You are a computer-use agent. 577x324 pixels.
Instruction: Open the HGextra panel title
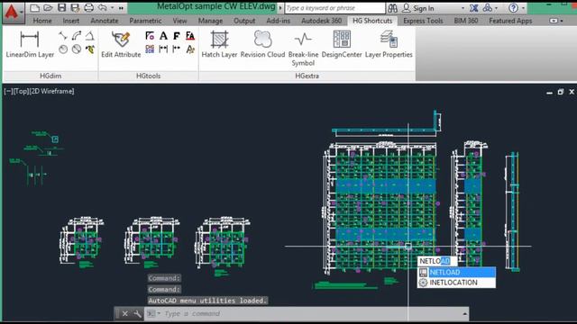click(x=307, y=76)
